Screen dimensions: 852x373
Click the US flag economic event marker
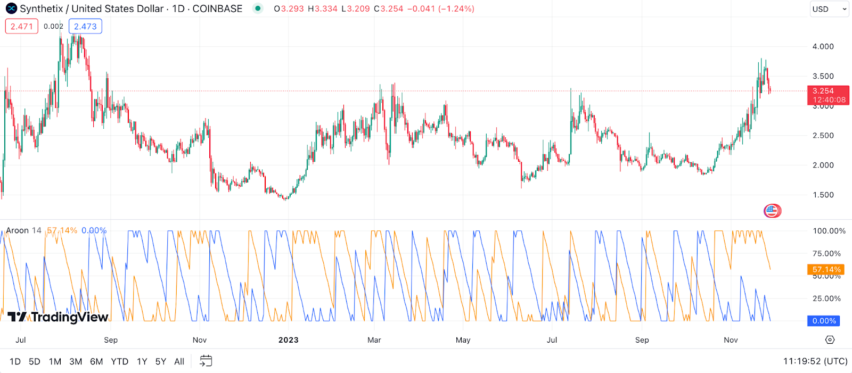[x=772, y=211]
